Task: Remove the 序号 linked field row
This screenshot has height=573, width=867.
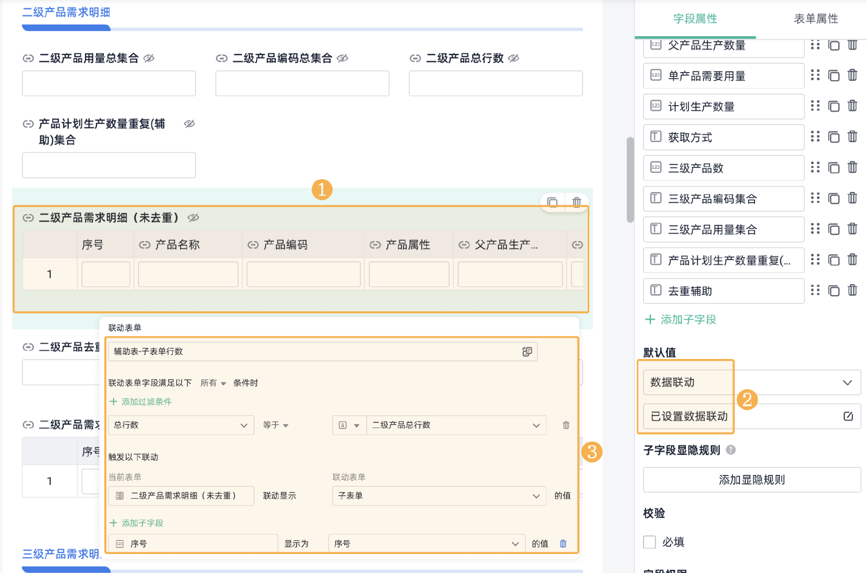Action: point(563,544)
